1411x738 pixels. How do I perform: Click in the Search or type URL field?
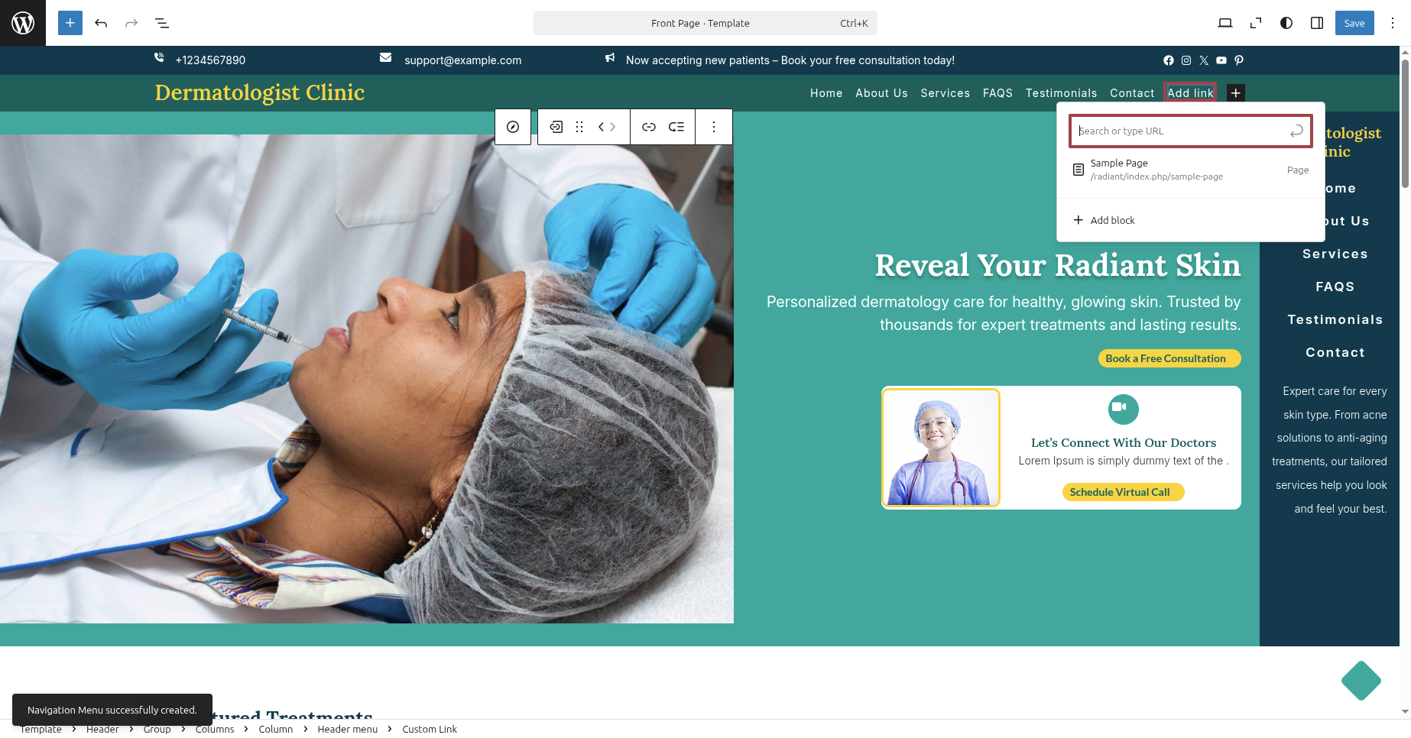pyautogui.click(x=1181, y=131)
